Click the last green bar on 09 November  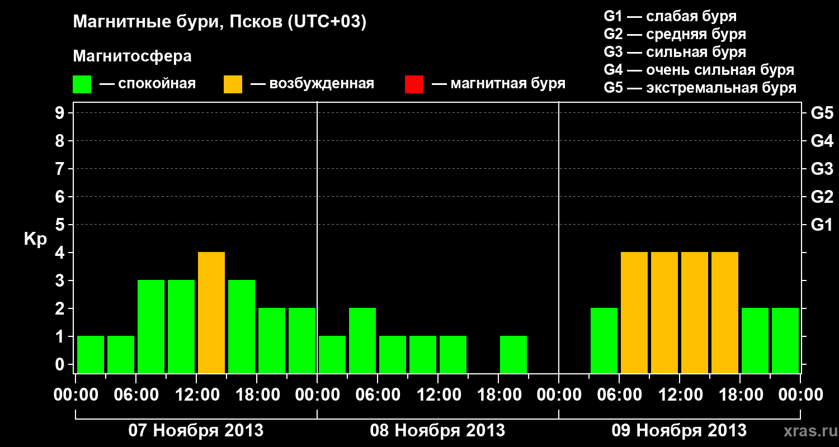[785, 340]
